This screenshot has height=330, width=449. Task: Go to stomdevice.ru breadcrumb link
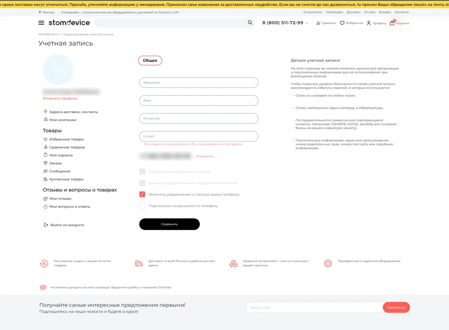click(49, 34)
